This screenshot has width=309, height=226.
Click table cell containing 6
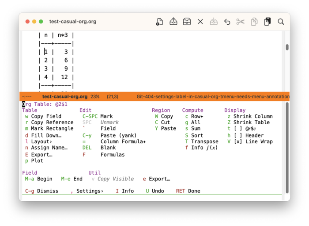click(66, 60)
